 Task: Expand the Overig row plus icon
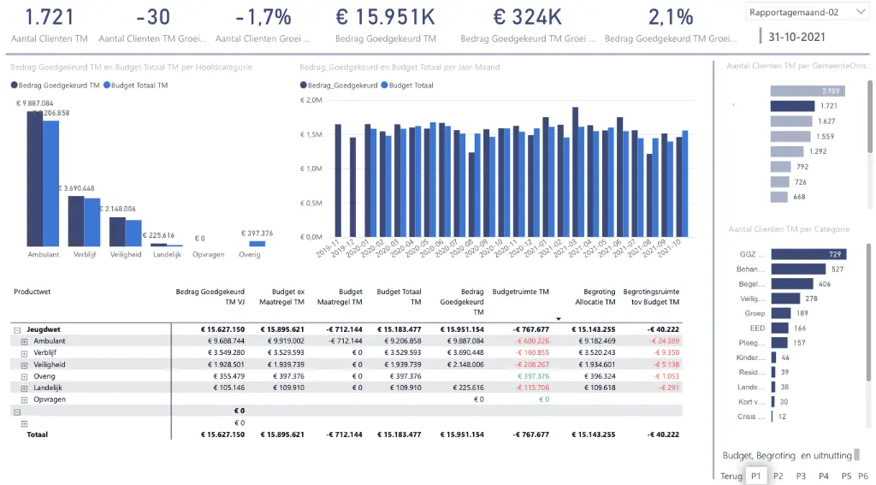tap(24, 376)
